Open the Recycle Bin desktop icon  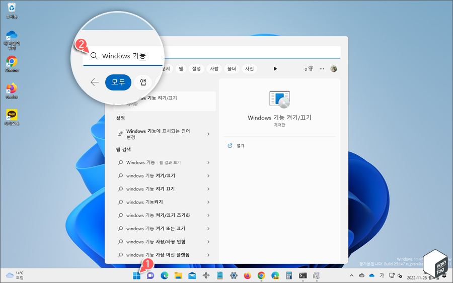tap(12, 11)
